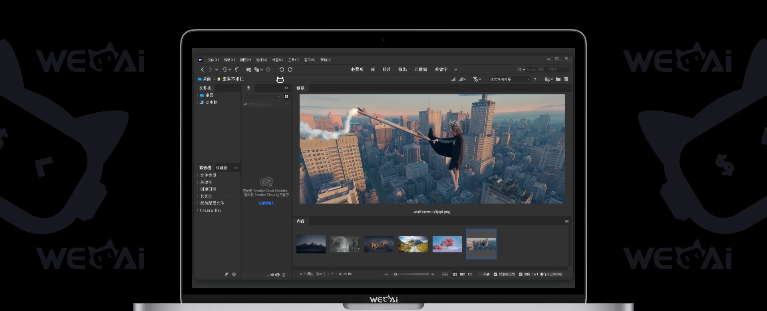Expand the 关键字 filter
767x311 pixels.
tap(197, 183)
